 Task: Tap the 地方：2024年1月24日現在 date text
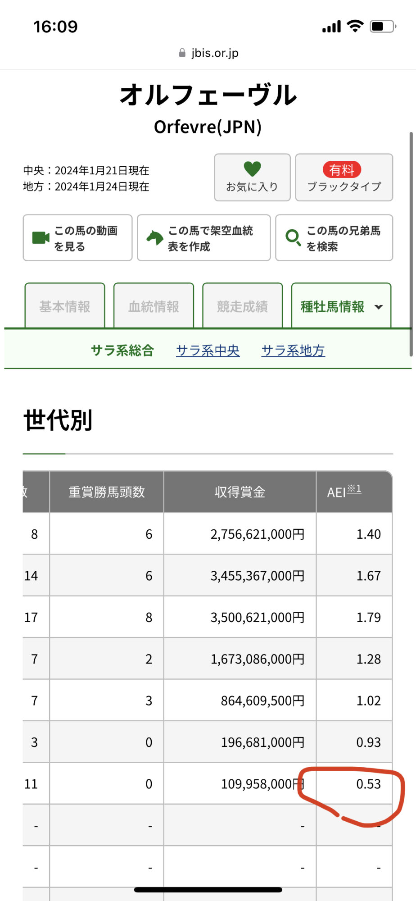(86, 187)
